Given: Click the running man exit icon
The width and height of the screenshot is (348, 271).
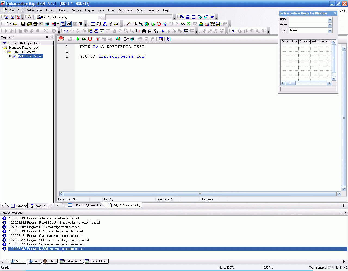Looking at the screenshot, I should [x=169, y=39].
